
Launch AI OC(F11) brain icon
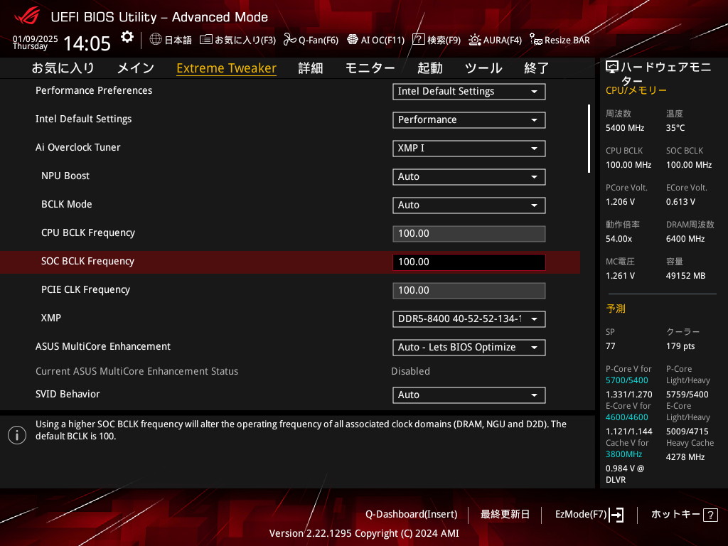[353, 40]
